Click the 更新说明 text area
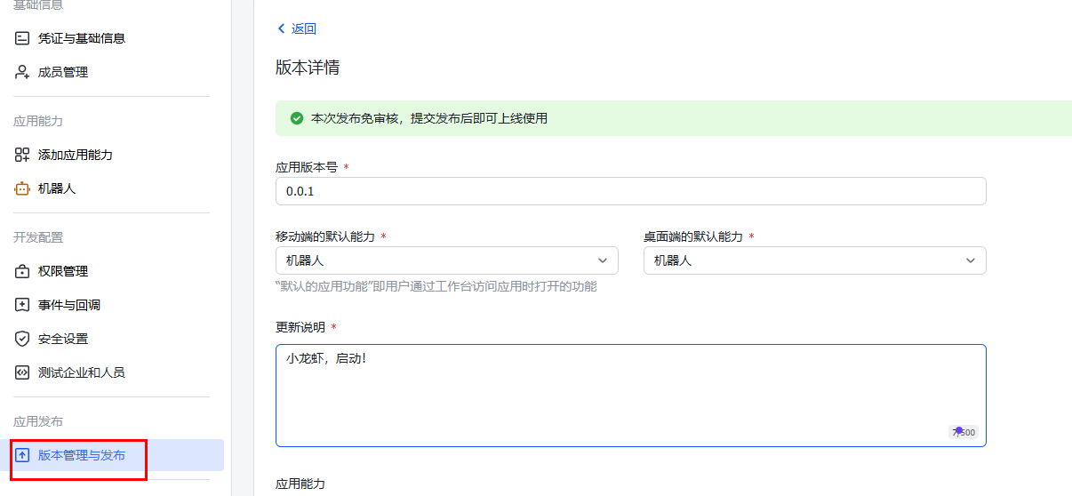The width and height of the screenshot is (1072, 496). (631, 396)
